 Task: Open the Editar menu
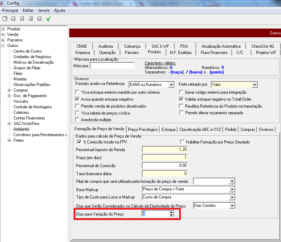click(28, 10)
